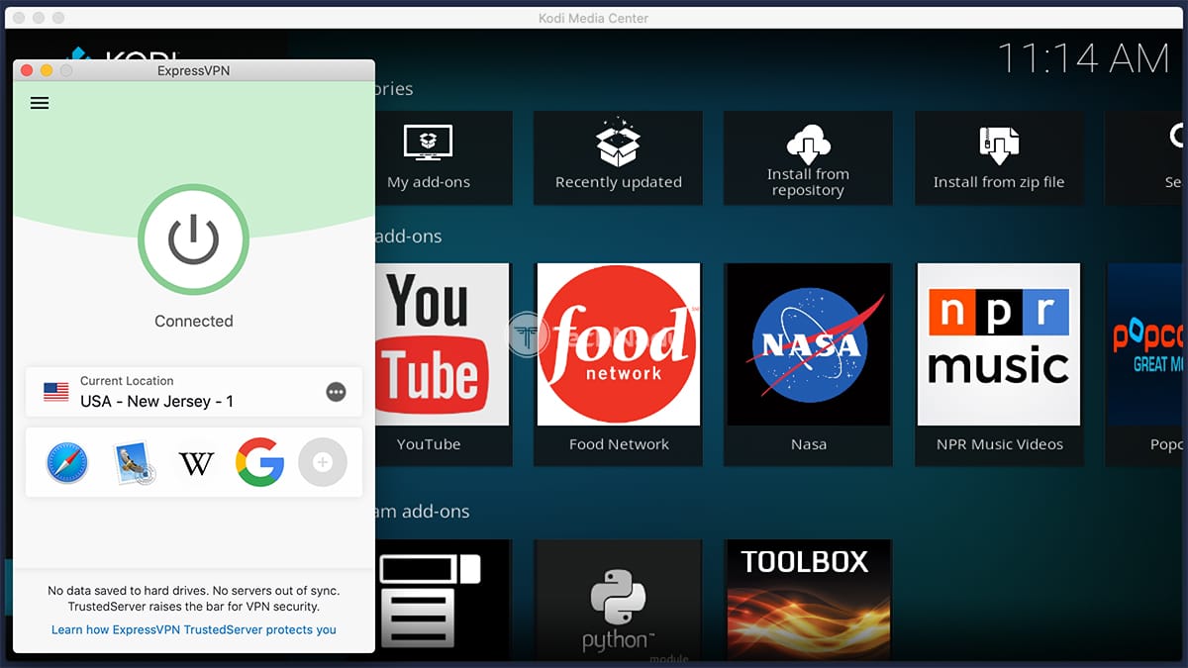The width and height of the screenshot is (1188, 668).
Task: Click the US flag icon beside the location
Action: pos(56,392)
